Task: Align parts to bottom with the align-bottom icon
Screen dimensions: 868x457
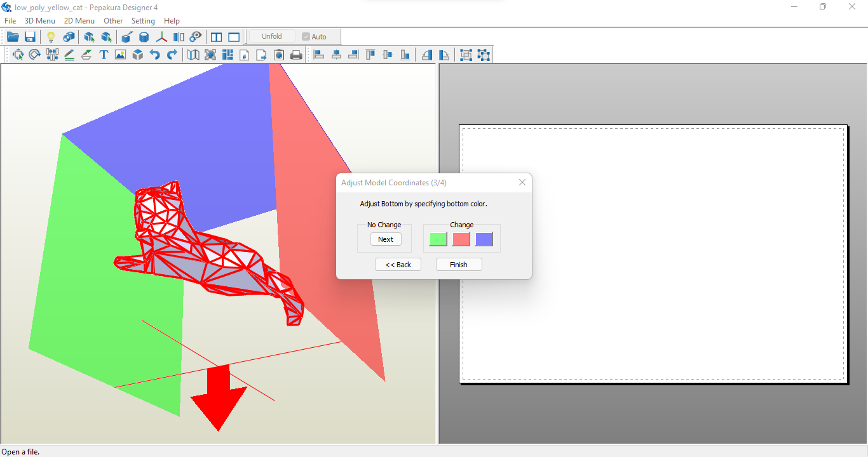Action: [x=405, y=55]
